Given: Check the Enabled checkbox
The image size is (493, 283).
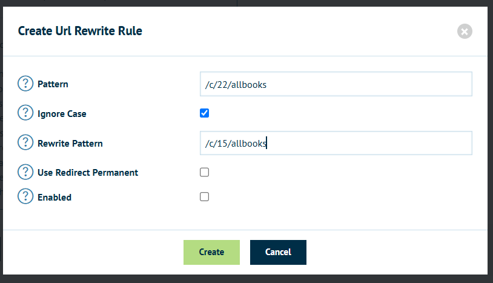Looking at the screenshot, I should pyautogui.click(x=204, y=197).
